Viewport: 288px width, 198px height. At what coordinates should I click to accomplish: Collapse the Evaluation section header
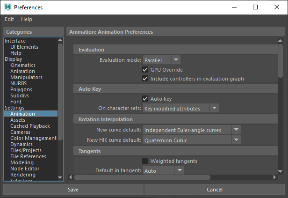coord(175,50)
